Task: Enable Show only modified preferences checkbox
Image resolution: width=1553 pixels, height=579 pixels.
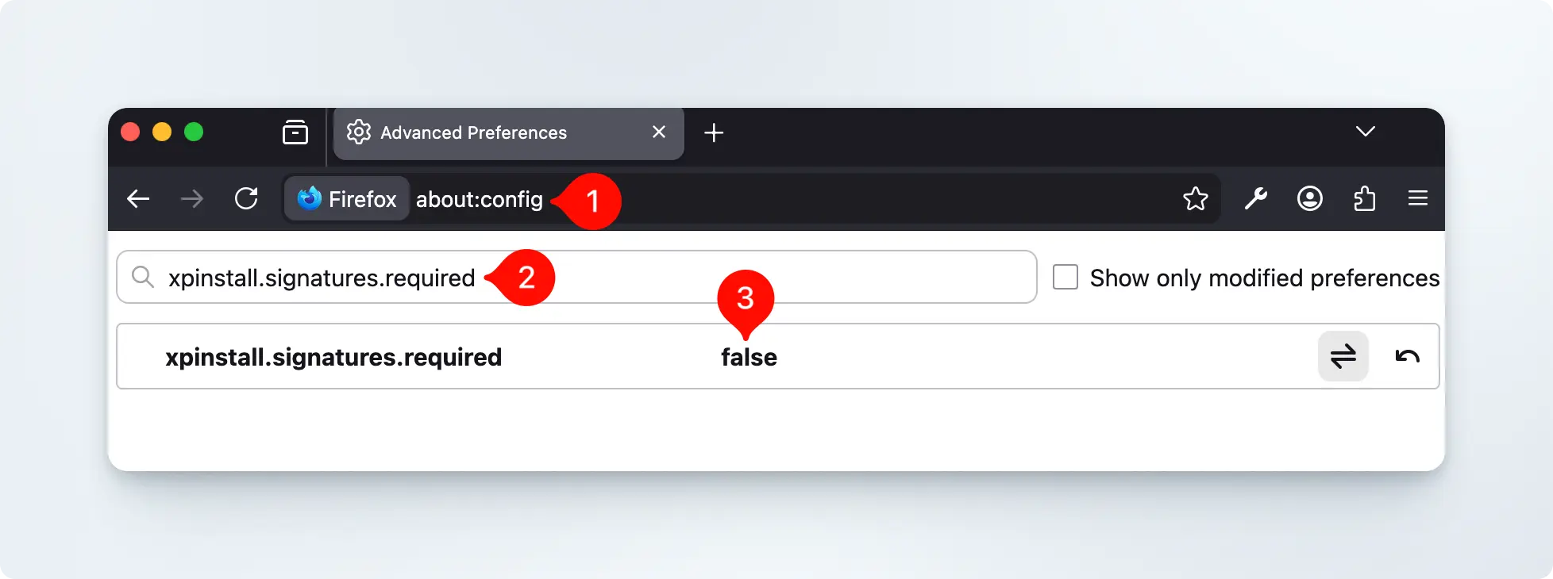Action: click(1065, 278)
